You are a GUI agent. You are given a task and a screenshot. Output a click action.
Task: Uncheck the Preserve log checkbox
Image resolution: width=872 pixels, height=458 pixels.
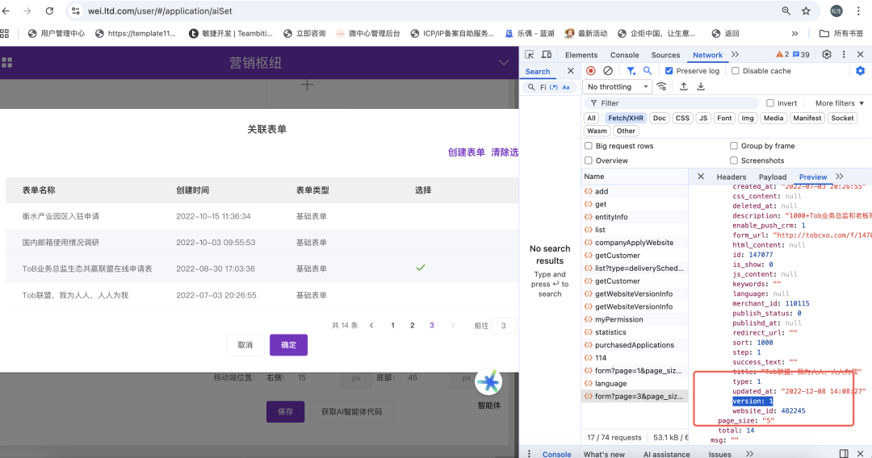tap(669, 71)
